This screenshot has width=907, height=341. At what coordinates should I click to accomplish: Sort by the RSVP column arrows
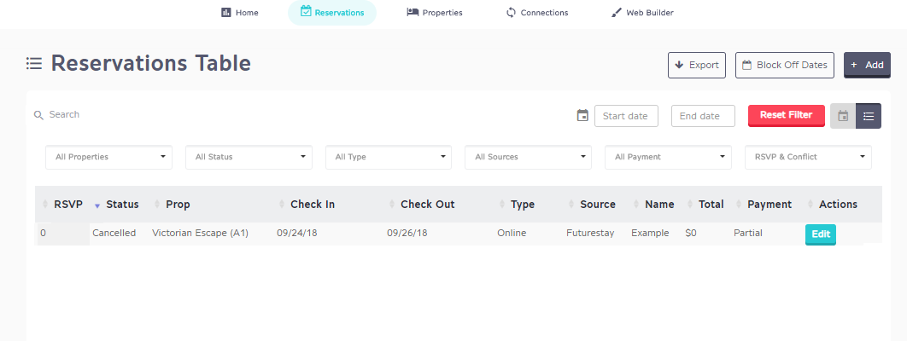46,205
